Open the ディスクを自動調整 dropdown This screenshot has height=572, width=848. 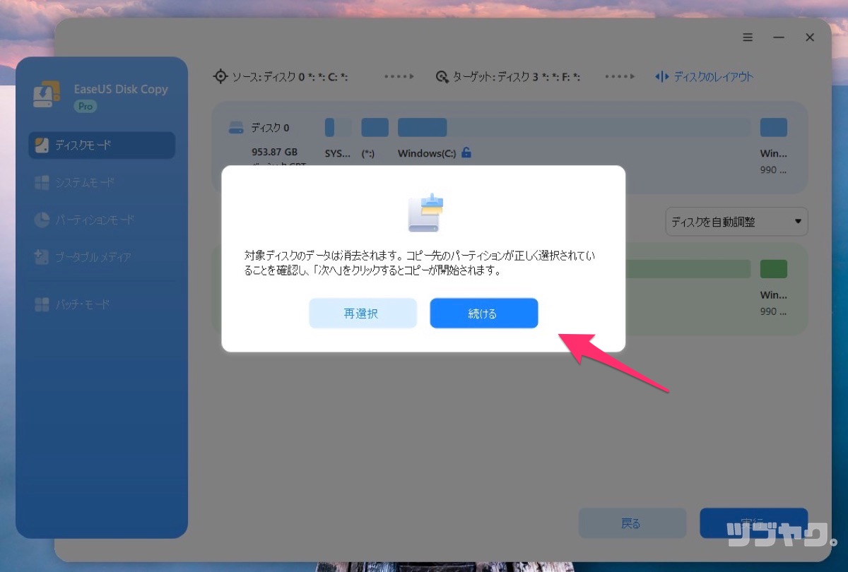(x=736, y=221)
